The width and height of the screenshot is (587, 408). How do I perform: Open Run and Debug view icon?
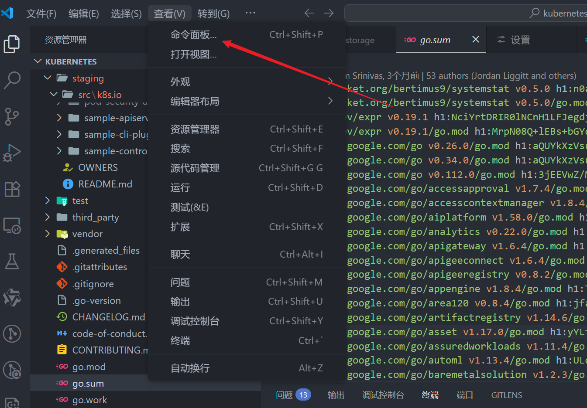[x=12, y=153]
